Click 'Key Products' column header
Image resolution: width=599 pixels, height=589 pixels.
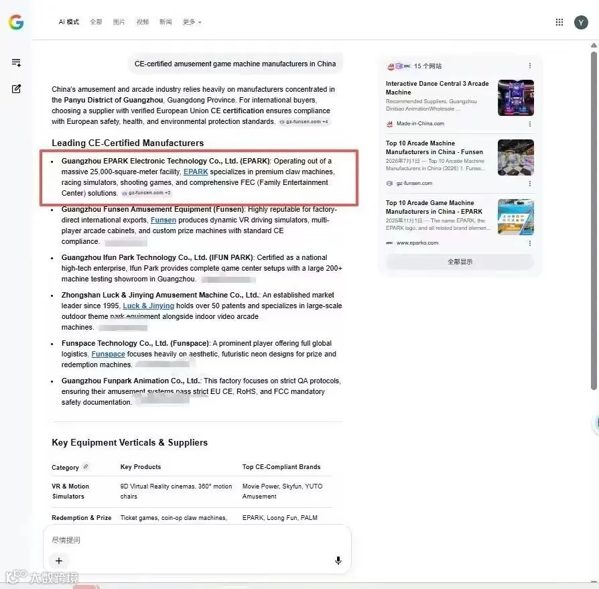coord(141,467)
